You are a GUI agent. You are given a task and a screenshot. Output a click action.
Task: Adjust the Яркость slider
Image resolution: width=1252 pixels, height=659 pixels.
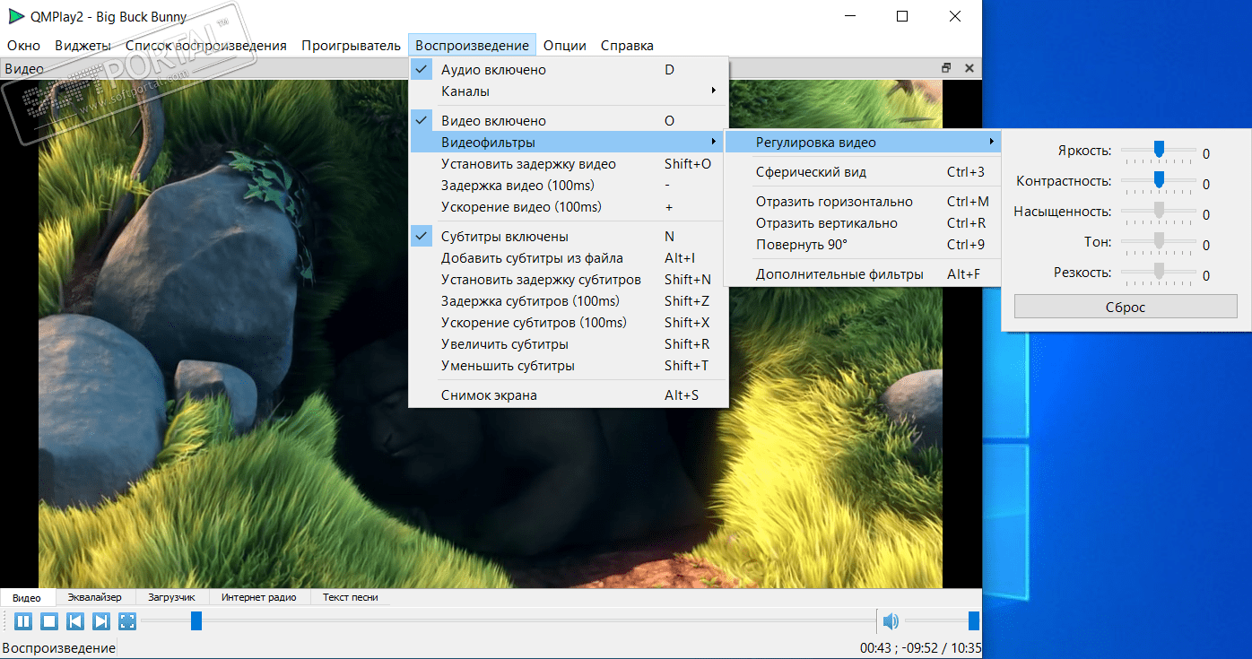point(1159,150)
